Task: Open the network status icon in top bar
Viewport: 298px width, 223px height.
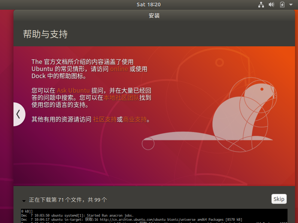Action: coord(261,4)
